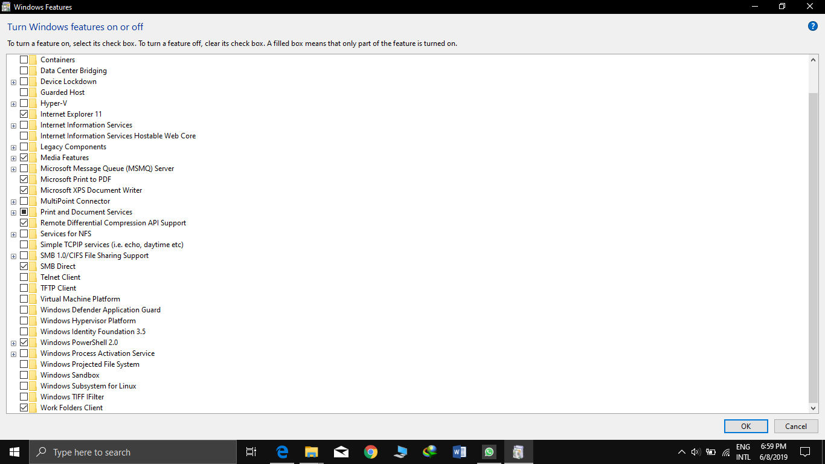Open the Mail app in taskbar
Image resolution: width=825 pixels, height=464 pixels.
pos(341,452)
